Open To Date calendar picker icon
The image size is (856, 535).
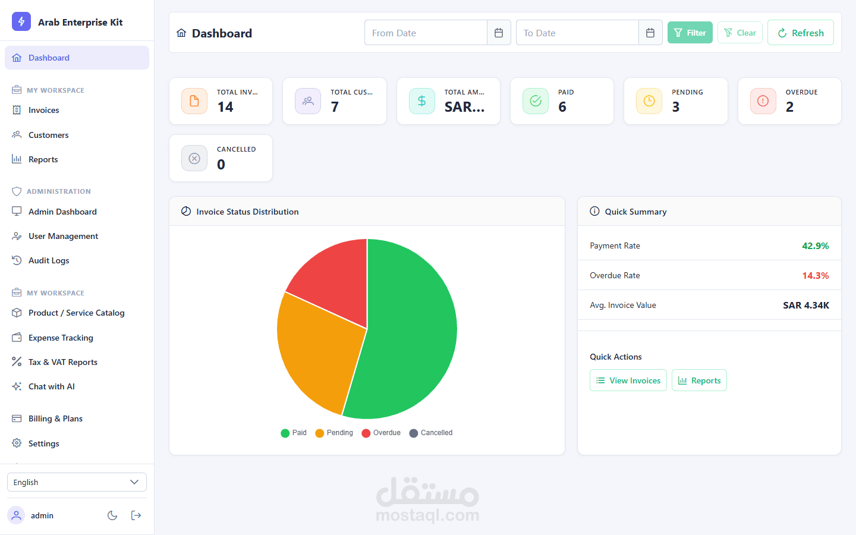pyautogui.click(x=650, y=33)
